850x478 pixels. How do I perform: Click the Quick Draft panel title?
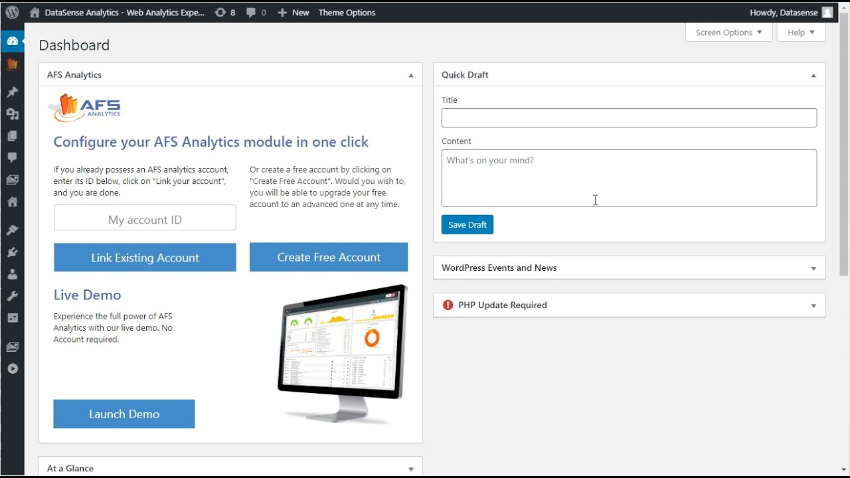(x=465, y=74)
